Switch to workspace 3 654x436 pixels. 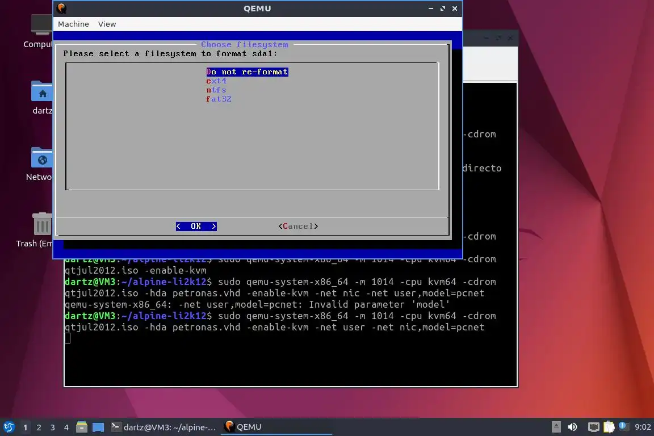53,427
